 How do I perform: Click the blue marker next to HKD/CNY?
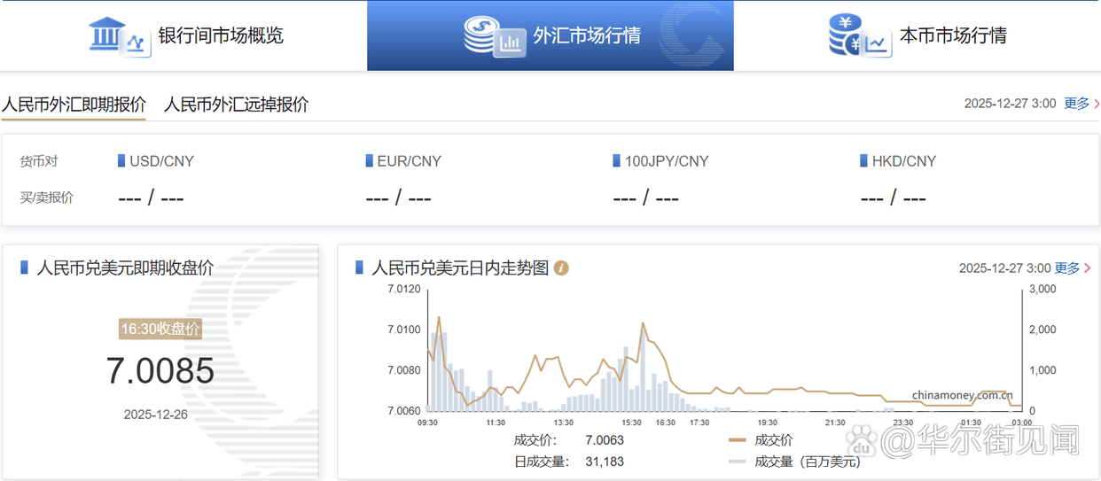click(863, 161)
